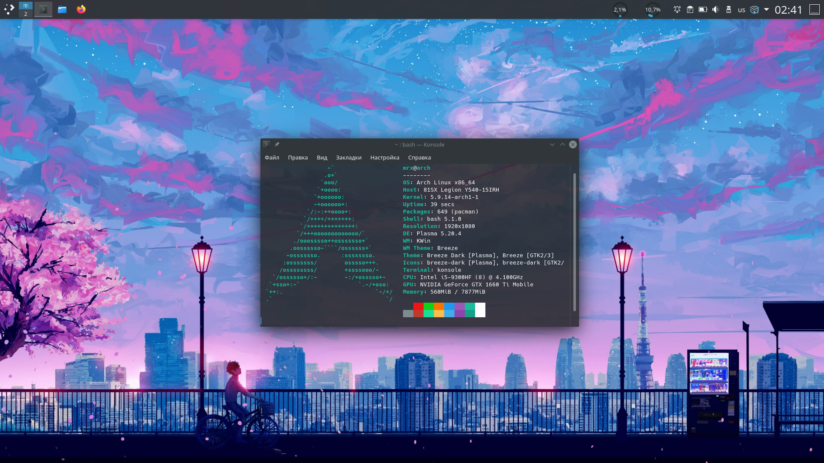The height and width of the screenshot is (463, 824).
Task: Click the 'WM Theme: Breeze' line
Action: coord(430,248)
